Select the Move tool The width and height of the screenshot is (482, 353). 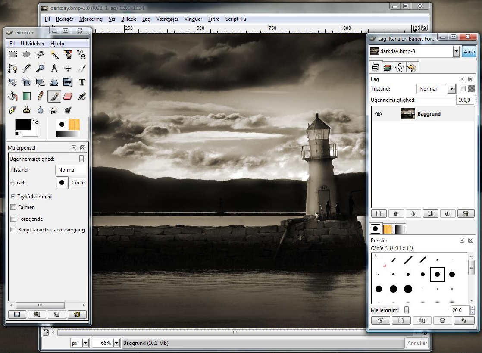pos(68,68)
